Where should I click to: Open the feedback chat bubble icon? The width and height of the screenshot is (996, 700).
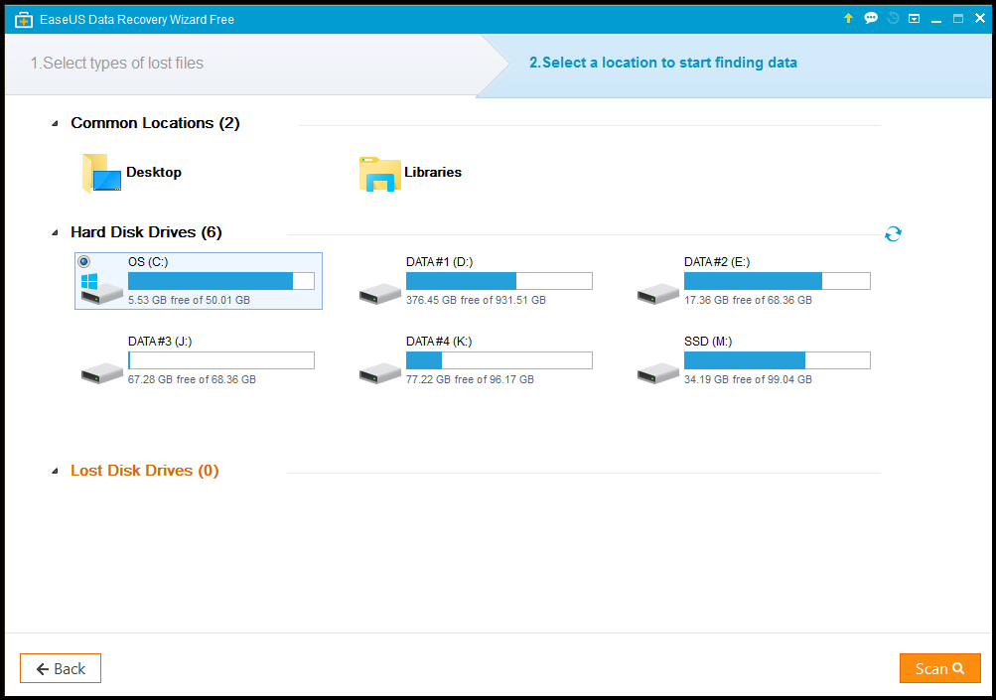tap(871, 18)
